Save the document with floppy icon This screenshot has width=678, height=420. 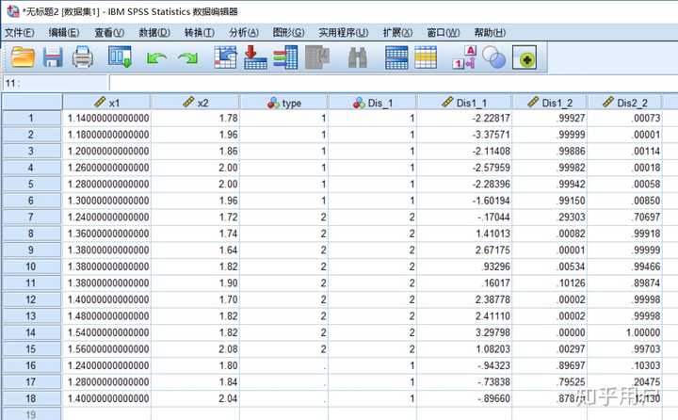[53, 57]
